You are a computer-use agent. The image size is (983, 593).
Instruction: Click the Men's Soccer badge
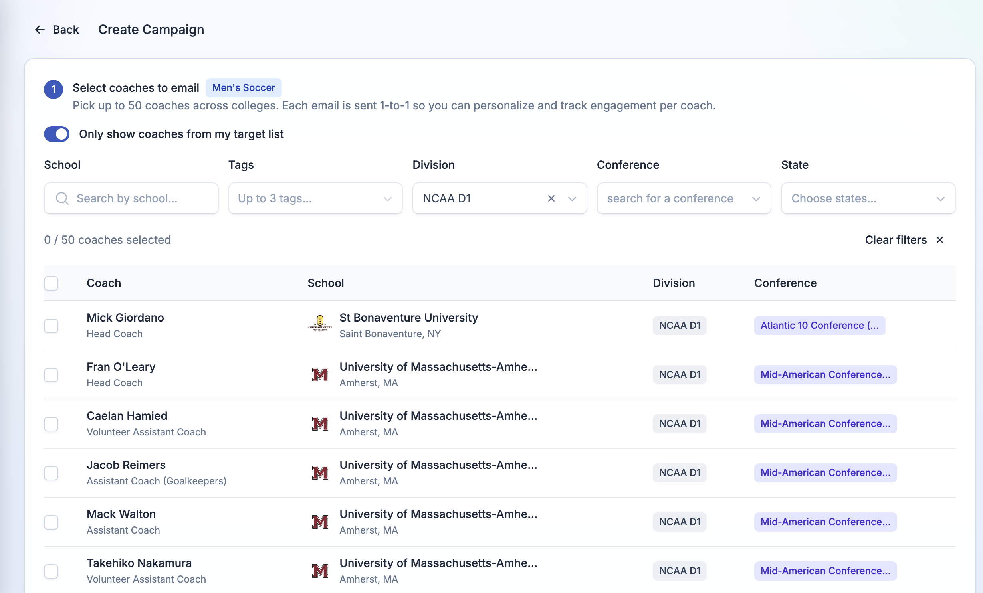point(244,88)
